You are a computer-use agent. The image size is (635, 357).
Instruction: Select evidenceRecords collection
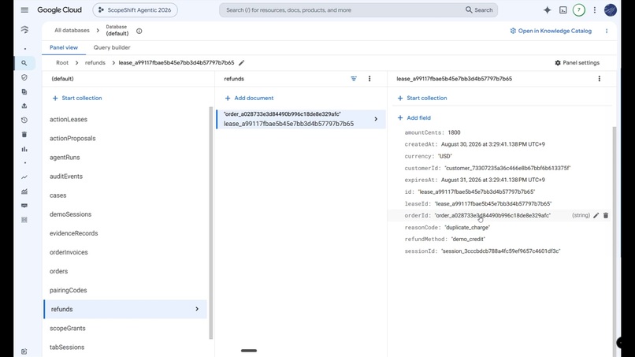pos(74,233)
